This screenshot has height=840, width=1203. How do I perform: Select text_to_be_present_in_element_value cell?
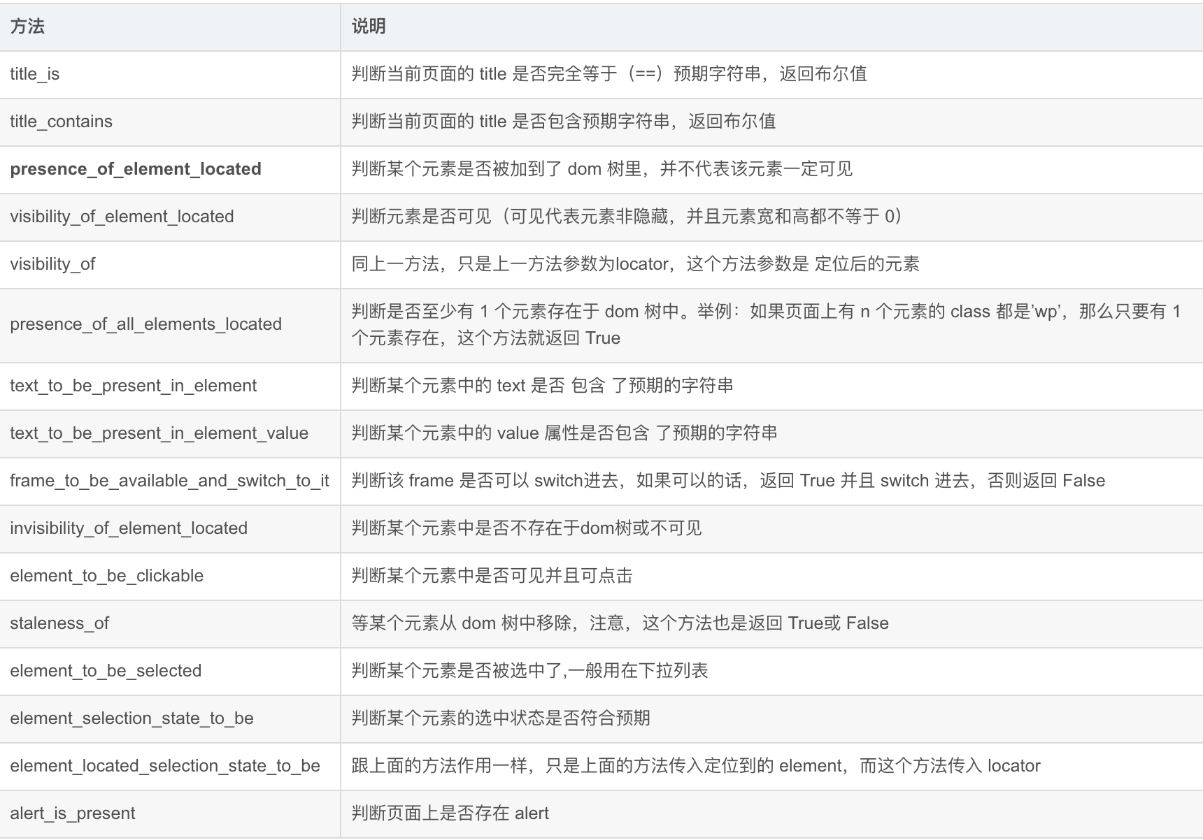click(x=170, y=433)
